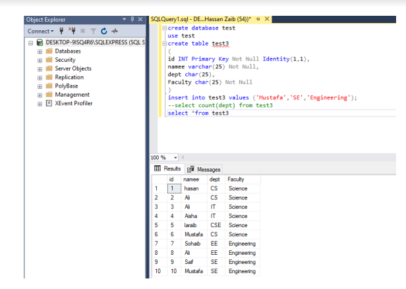Select the 'Sohaib' name cell

pos(194,244)
